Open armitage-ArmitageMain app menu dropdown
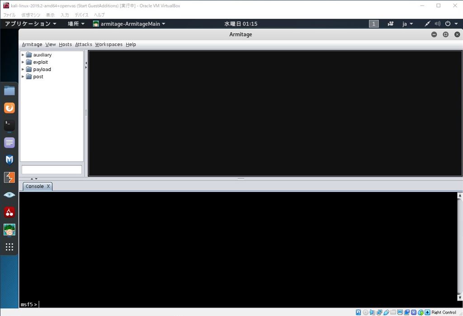This screenshot has width=463, height=316. click(129, 24)
